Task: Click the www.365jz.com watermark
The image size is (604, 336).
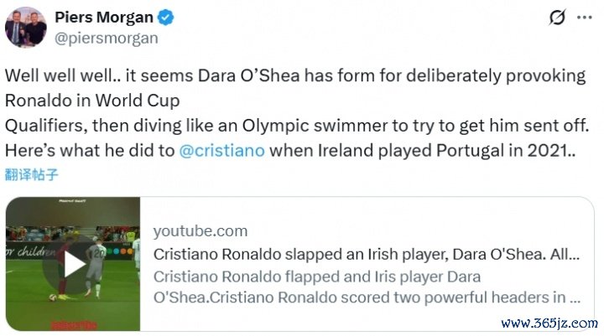Action: point(548,323)
